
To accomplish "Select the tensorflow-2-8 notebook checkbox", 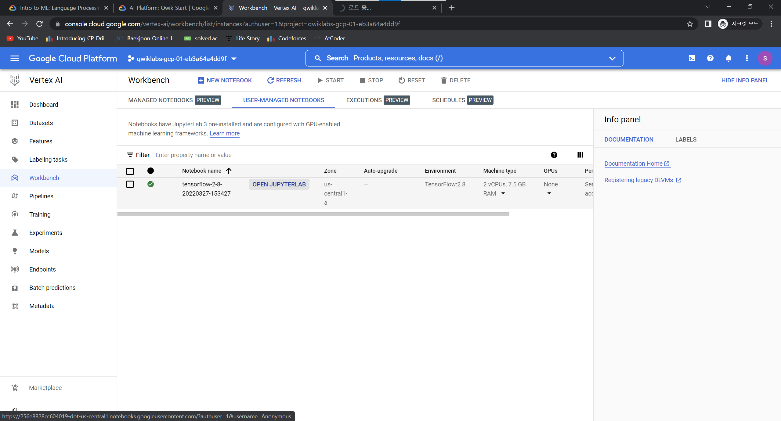I will pos(130,184).
